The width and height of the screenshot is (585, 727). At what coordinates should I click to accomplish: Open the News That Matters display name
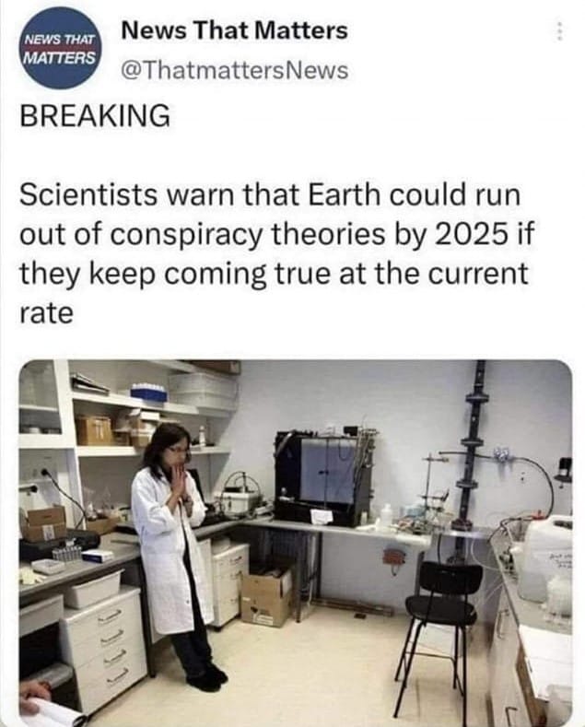[234, 31]
